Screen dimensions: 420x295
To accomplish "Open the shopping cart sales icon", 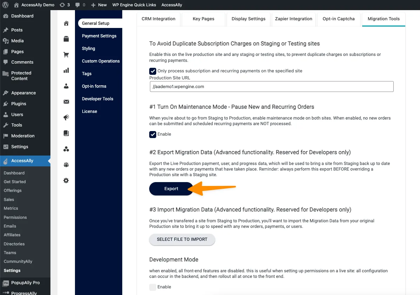I will pos(66,55).
